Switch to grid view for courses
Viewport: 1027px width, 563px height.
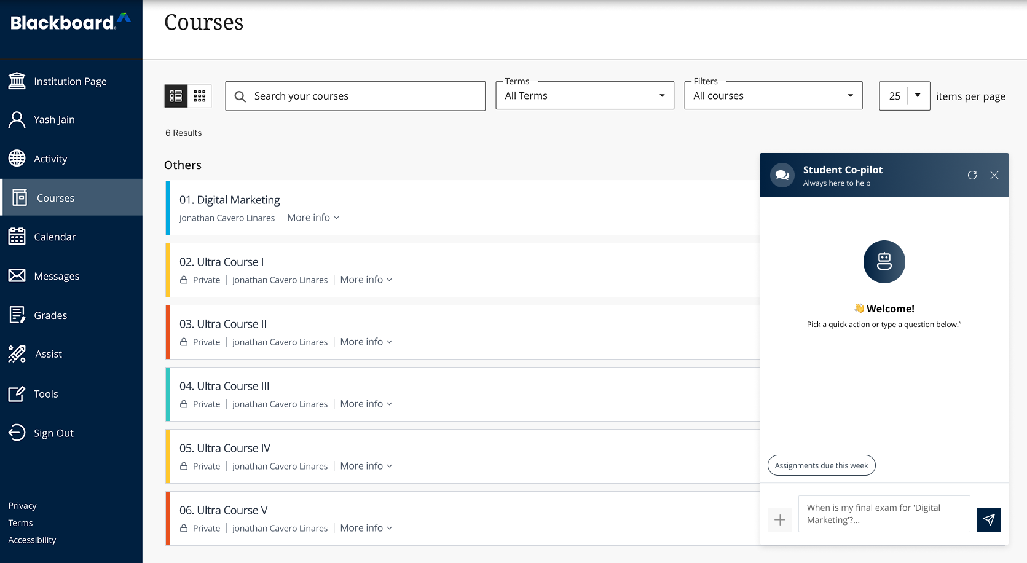pos(199,96)
